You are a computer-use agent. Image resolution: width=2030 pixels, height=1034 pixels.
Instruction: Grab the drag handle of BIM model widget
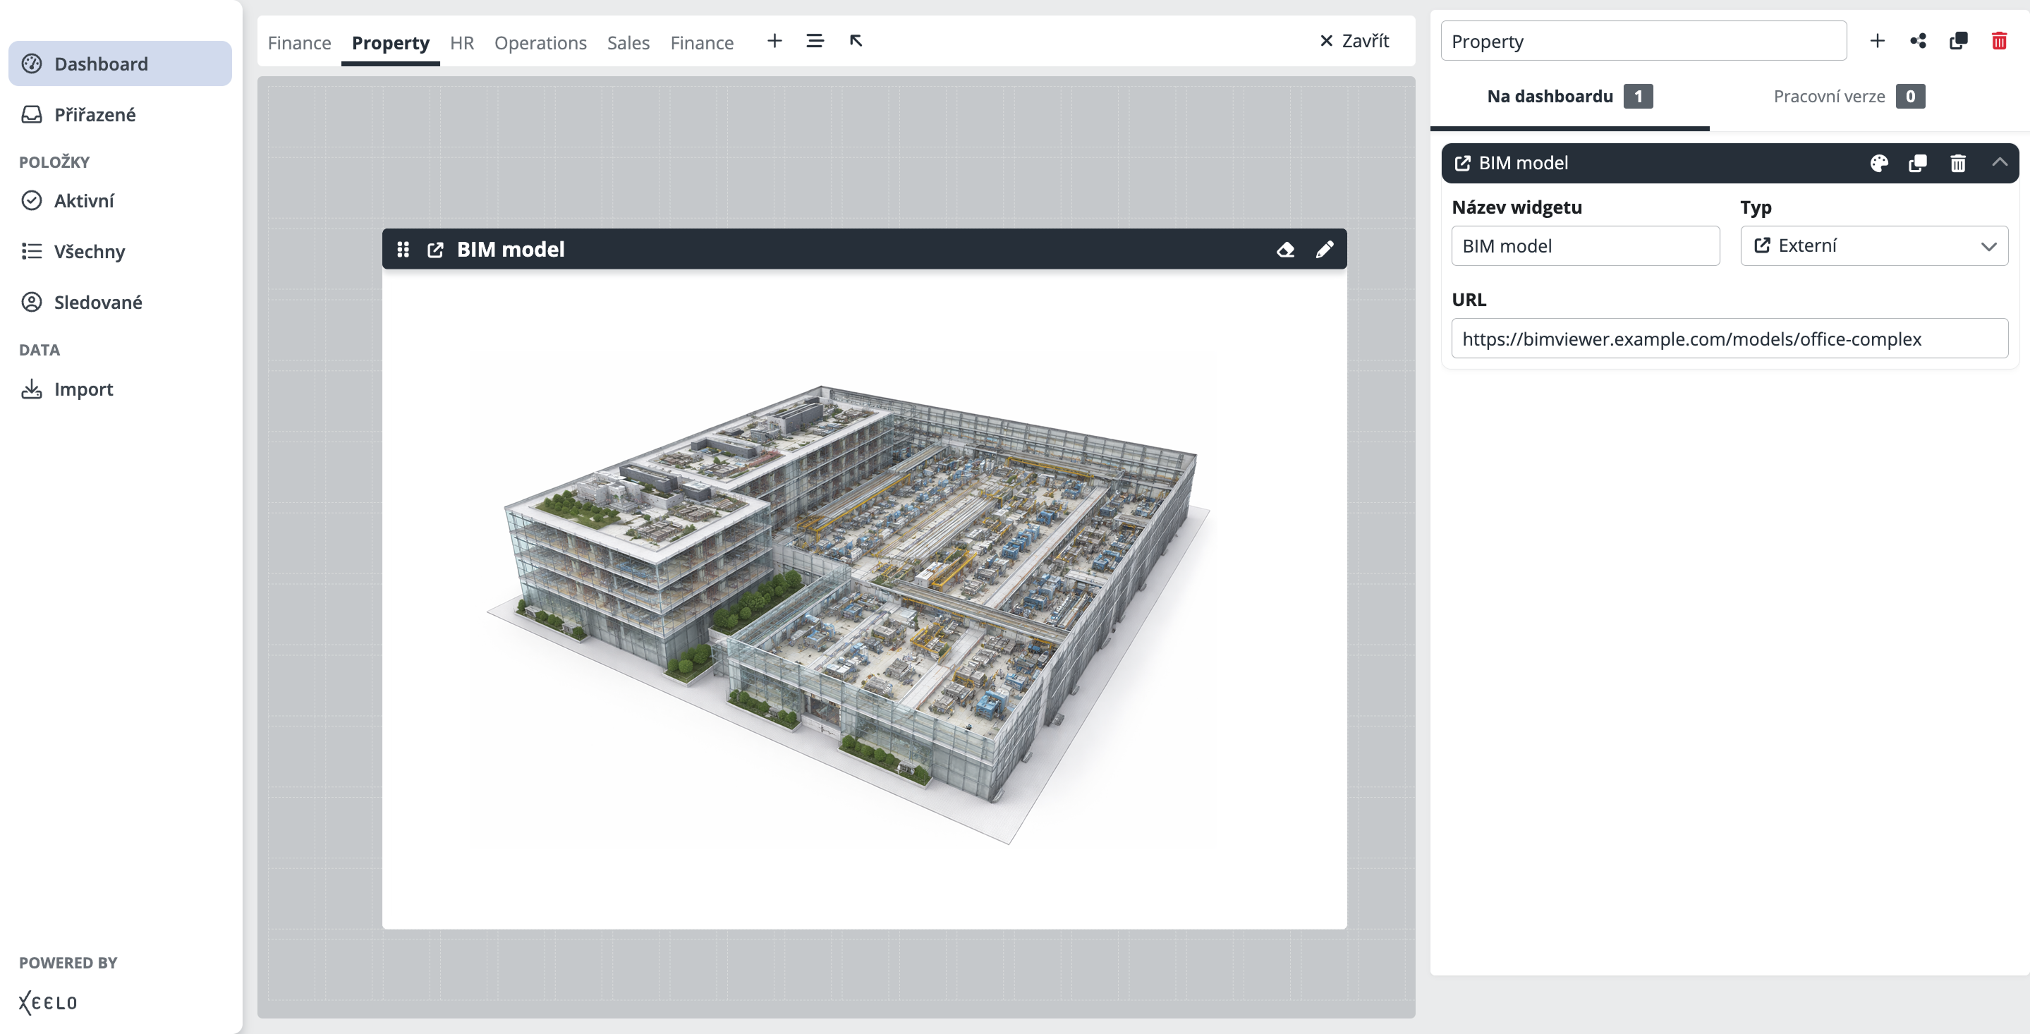[x=403, y=250]
